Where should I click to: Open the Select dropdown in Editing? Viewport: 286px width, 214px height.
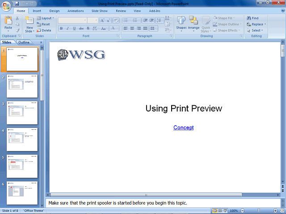click(255, 30)
